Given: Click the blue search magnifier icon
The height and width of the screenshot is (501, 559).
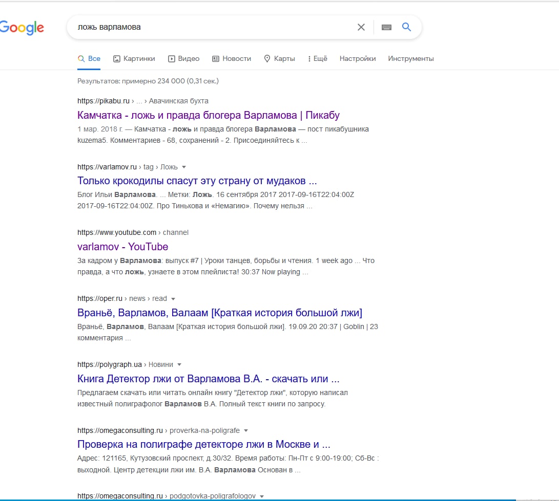Looking at the screenshot, I should click(406, 27).
